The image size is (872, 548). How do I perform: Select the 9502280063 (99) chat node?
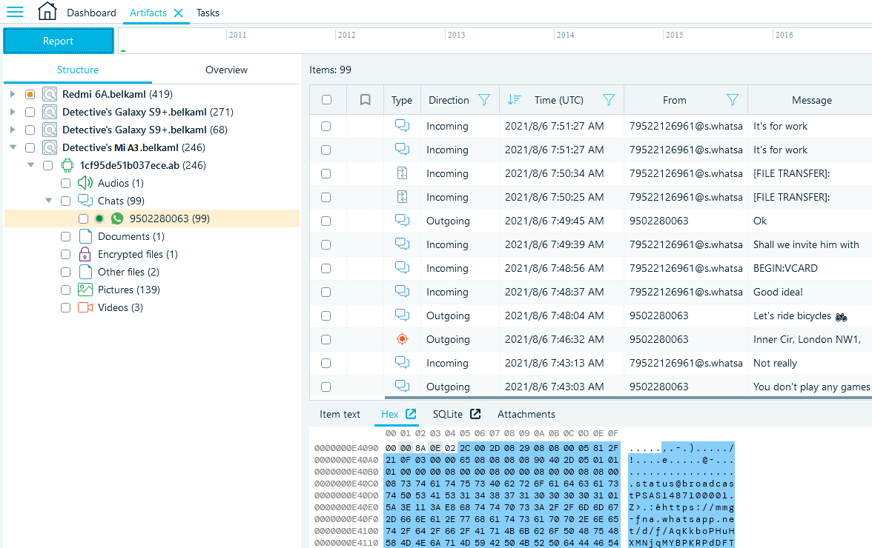[x=152, y=218]
